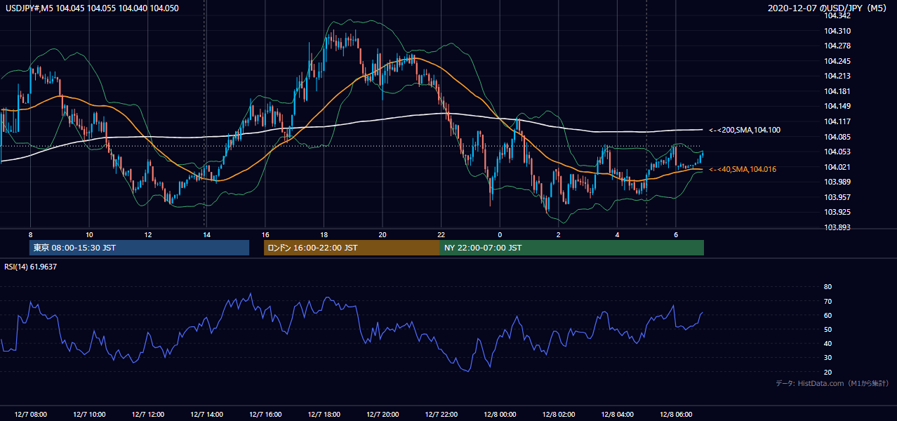
Task: Click the USDJPY#,M5 price header text
Action: (91, 8)
